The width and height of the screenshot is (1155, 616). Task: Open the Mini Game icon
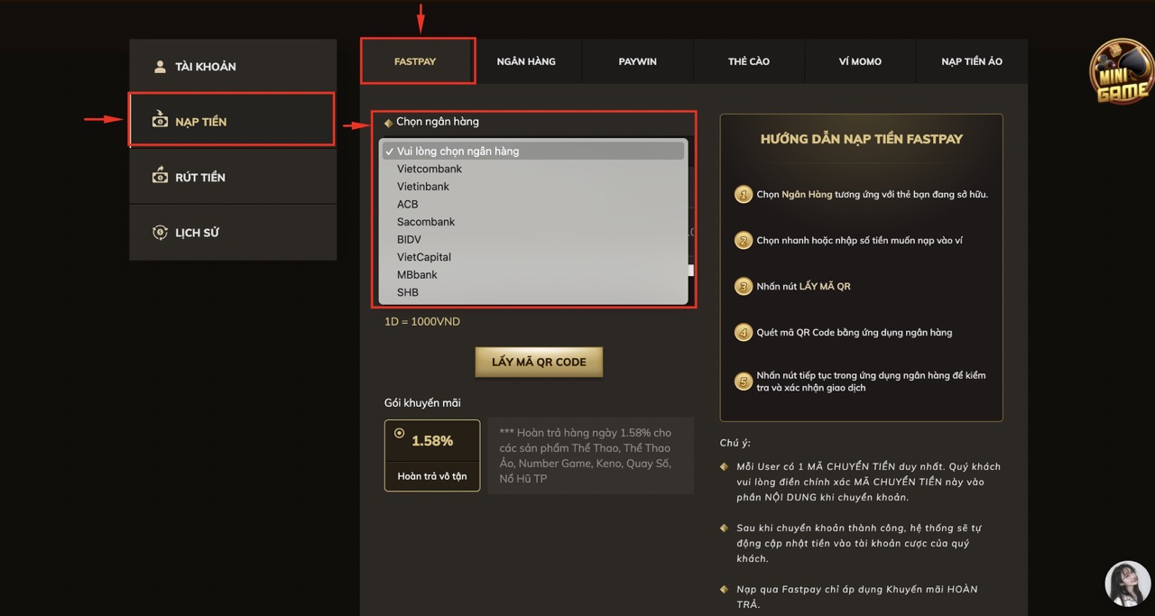1122,71
